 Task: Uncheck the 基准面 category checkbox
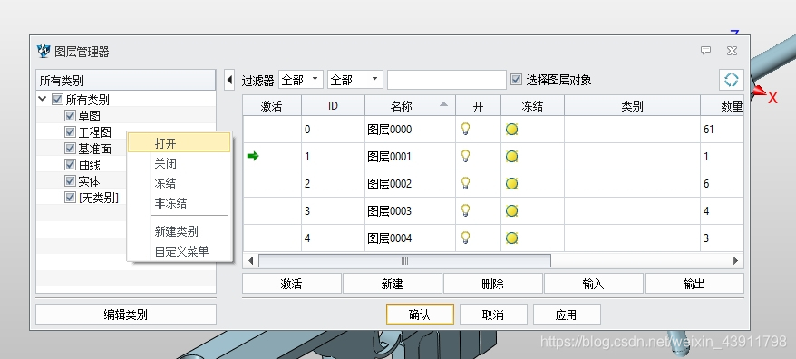point(70,149)
